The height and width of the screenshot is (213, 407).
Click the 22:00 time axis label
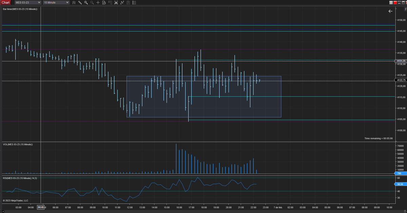(x=253, y=207)
